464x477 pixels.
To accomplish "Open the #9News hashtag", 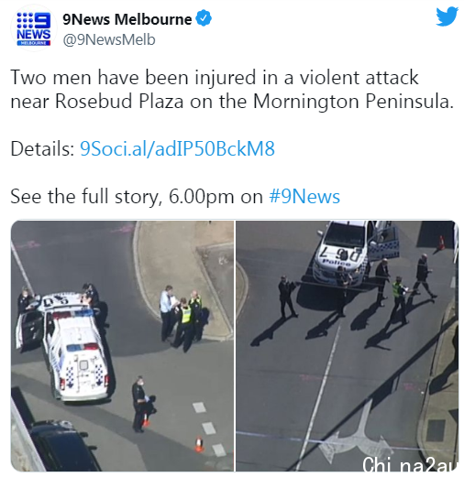I will pyautogui.click(x=304, y=196).
